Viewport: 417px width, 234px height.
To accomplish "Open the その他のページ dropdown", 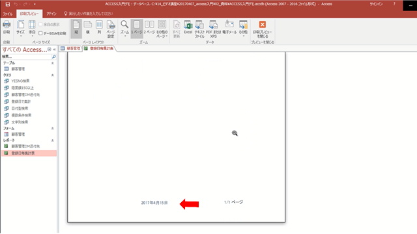I will [162, 29].
